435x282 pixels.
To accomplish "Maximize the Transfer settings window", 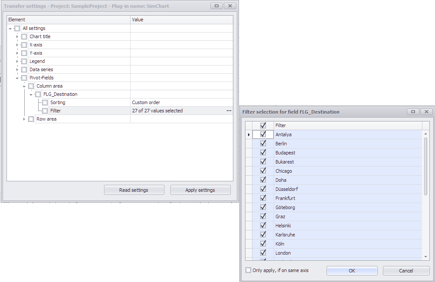I will [x=216, y=6].
